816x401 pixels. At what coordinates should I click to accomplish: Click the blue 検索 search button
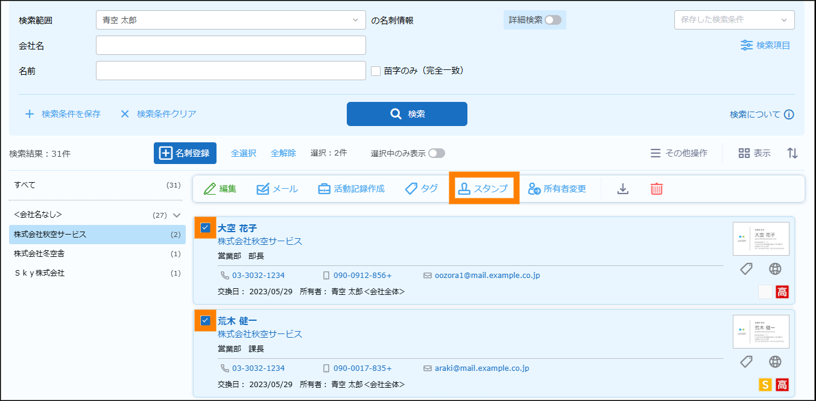pos(406,114)
